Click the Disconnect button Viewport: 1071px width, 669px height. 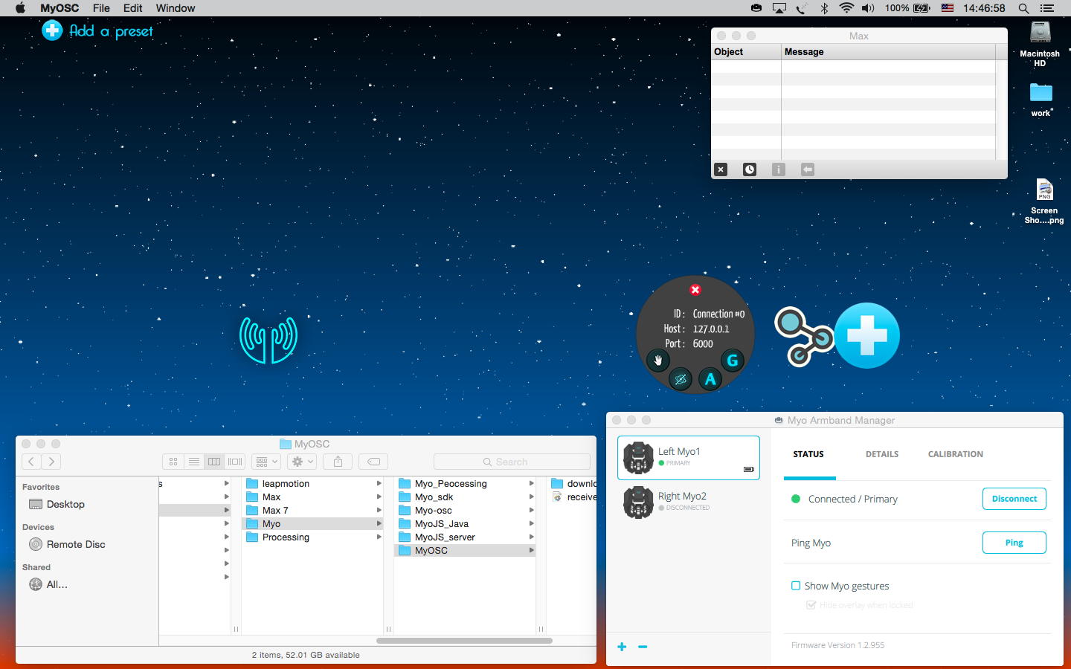point(1014,499)
